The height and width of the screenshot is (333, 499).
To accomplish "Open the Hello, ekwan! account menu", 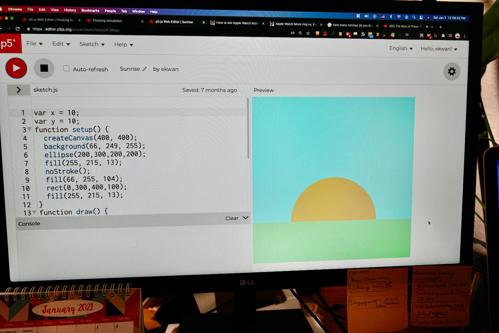I will pos(439,49).
